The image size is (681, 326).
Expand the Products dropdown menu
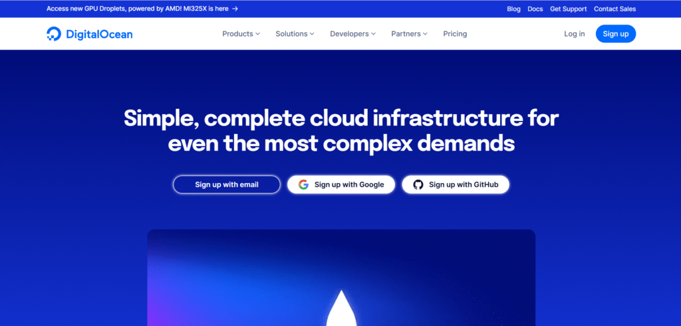tap(241, 34)
